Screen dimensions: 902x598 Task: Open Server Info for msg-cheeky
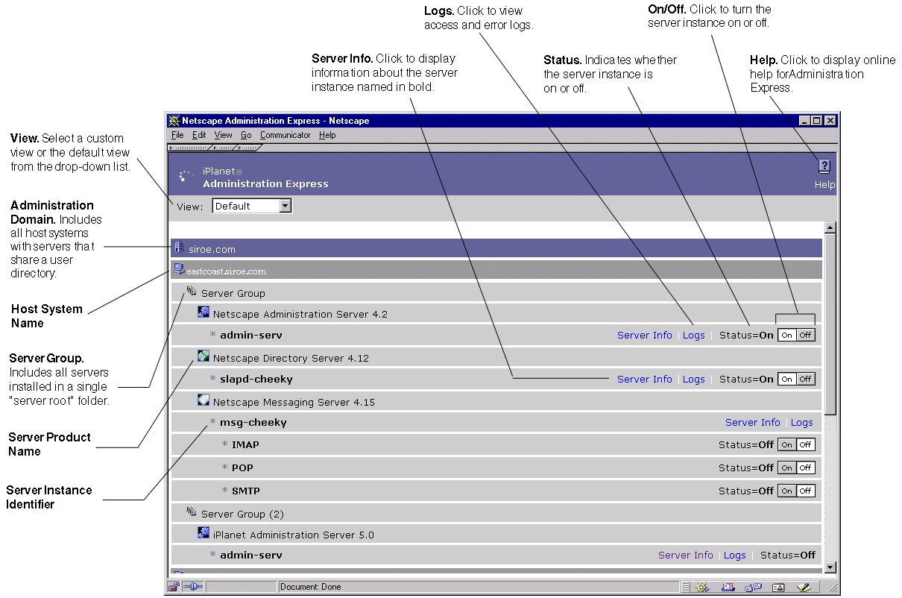tap(753, 423)
